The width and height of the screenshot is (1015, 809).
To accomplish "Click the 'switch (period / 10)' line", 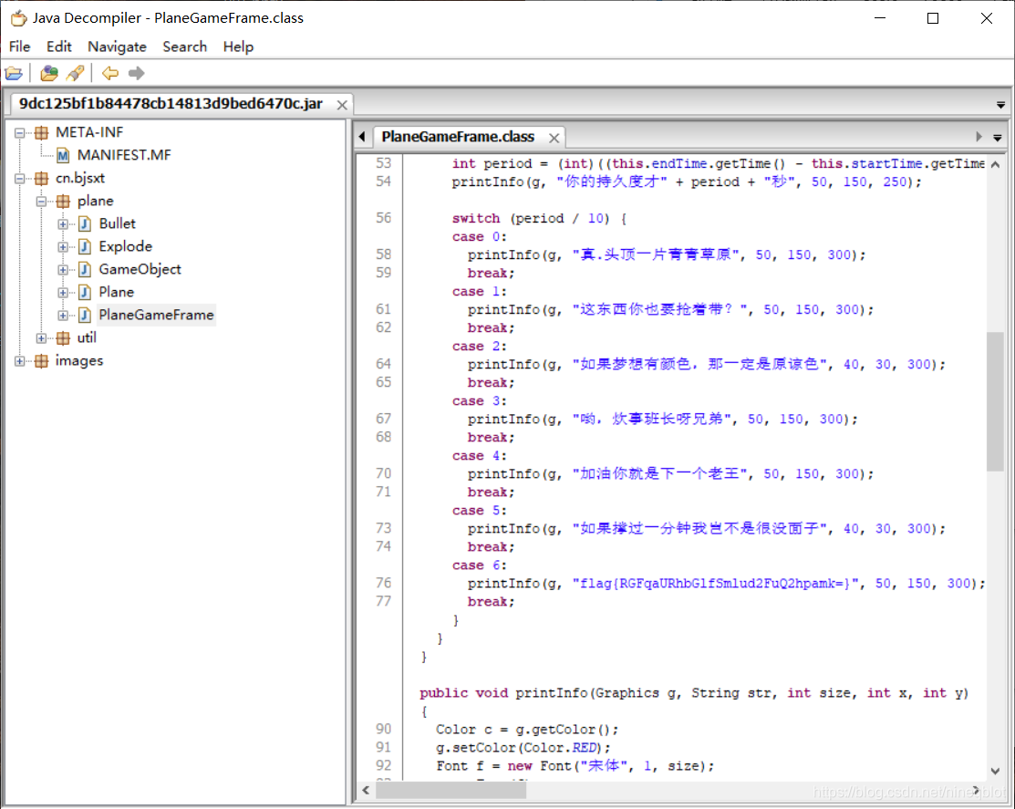I will 539,219.
